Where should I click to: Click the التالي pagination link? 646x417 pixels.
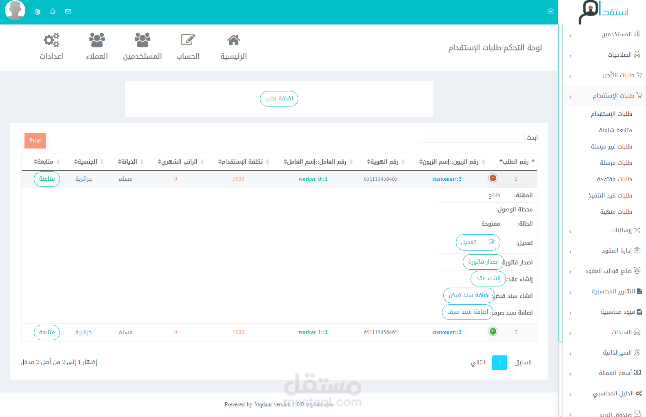[x=478, y=363]
